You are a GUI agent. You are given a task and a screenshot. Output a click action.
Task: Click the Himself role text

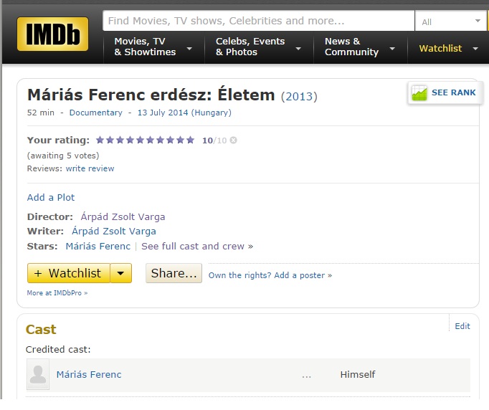coord(358,374)
